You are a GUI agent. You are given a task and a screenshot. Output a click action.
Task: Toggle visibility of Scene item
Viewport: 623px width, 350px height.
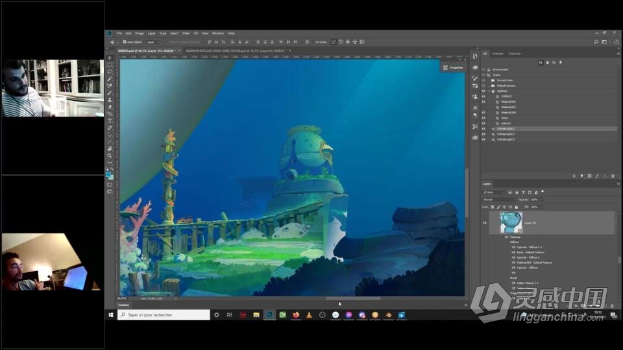(483, 75)
